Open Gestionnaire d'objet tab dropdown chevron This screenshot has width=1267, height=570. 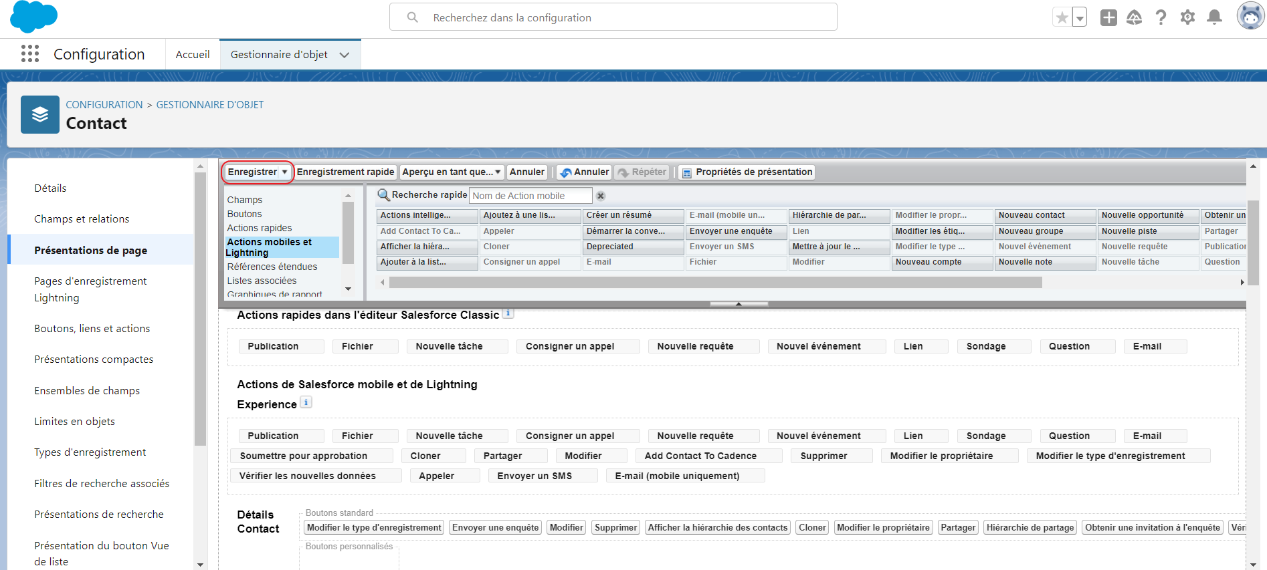click(x=345, y=55)
